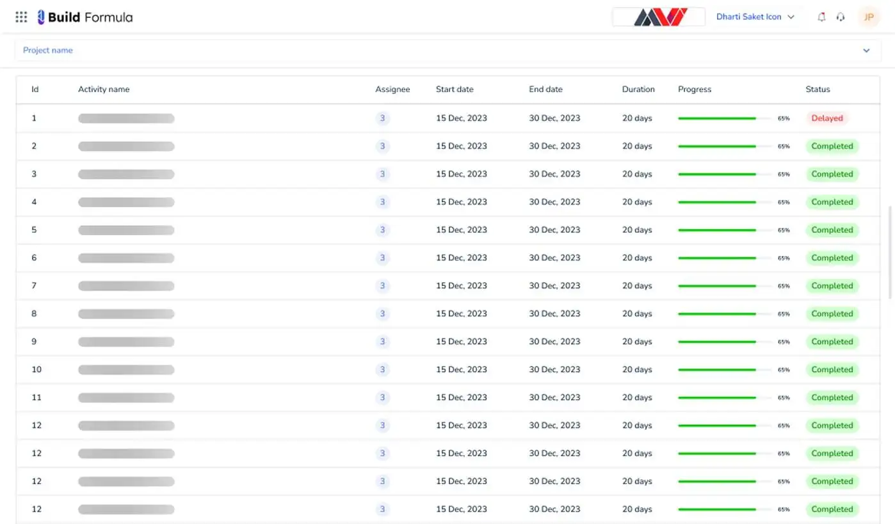
Task: Open the activity name in row 7
Action: click(126, 286)
